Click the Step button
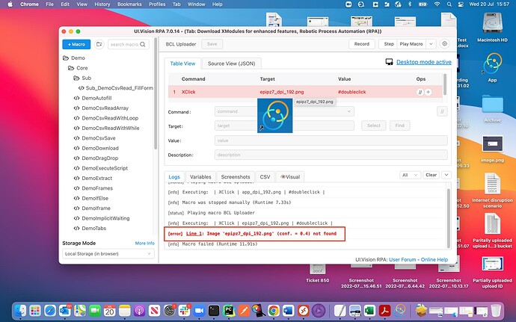Viewport: 516px width, 322px height. pos(389,44)
